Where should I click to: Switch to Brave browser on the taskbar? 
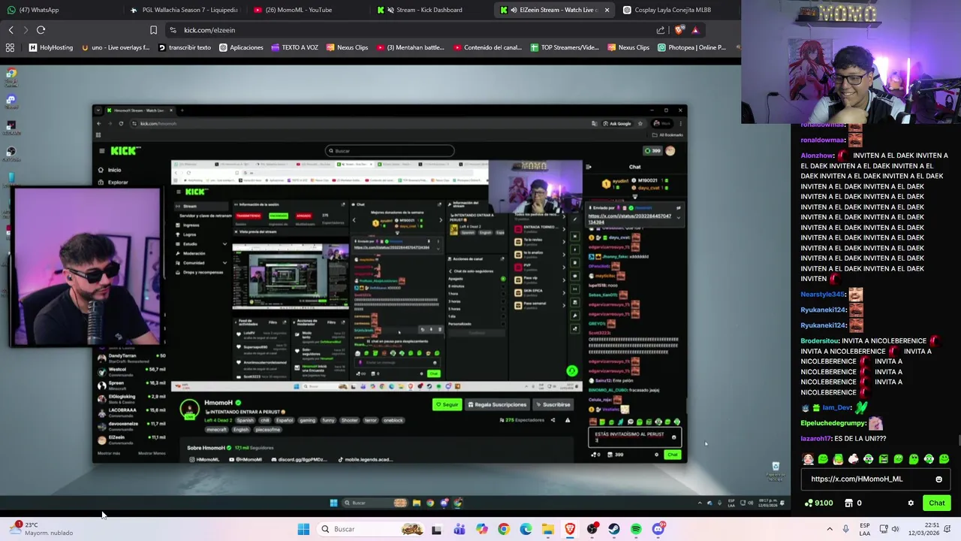pyautogui.click(x=570, y=529)
